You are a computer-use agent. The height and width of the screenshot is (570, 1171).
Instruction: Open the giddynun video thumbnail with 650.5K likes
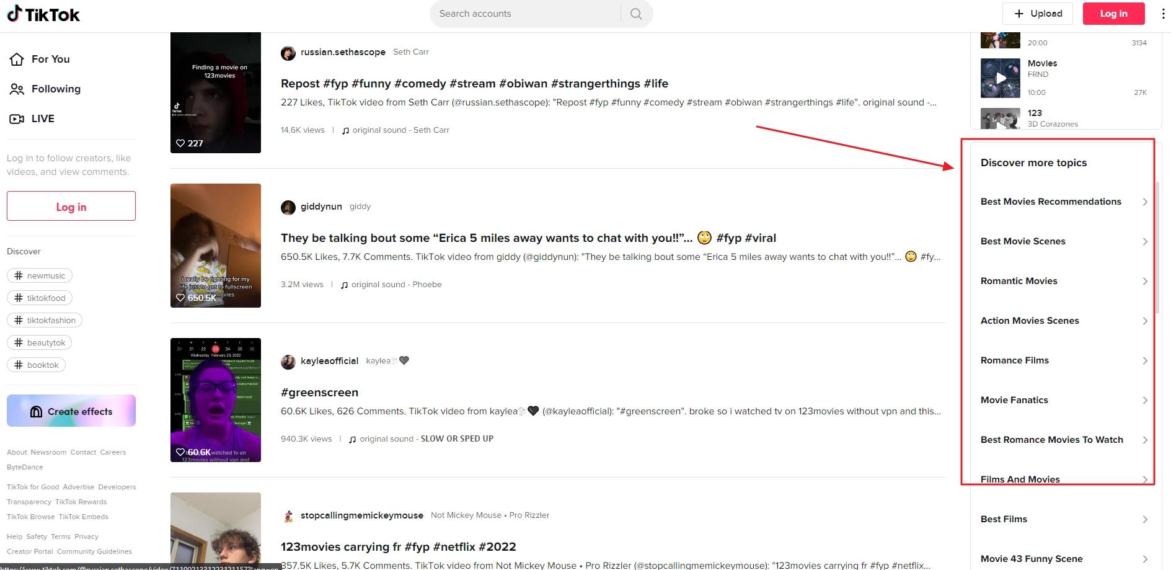click(x=216, y=246)
